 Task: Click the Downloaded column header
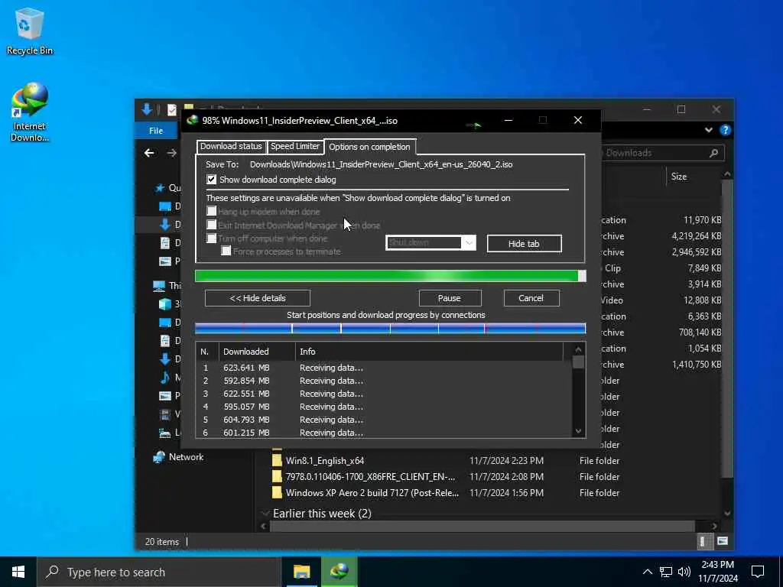tap(257, 352)
